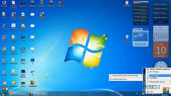Click the CHIP logo in feed gadget

pos(137,3)
